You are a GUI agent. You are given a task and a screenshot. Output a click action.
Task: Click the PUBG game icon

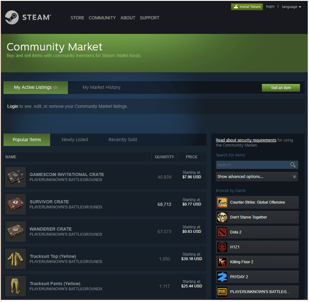(222, 292)
